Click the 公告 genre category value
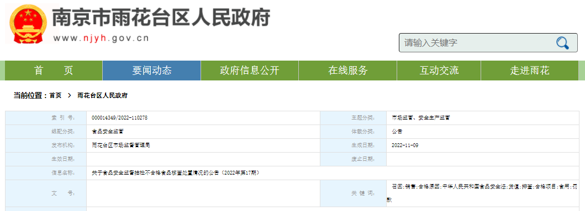585x211 pixels. click(x=397, y=132)
